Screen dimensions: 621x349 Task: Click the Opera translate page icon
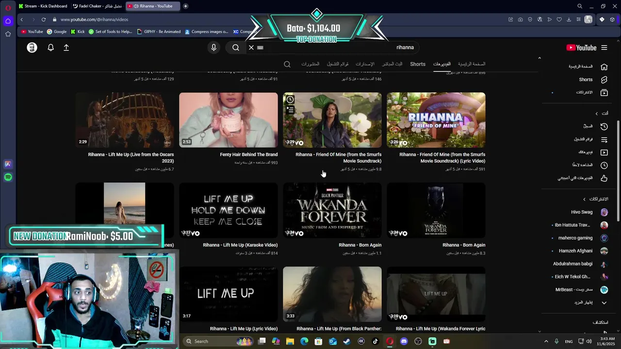click(x=539, y=19)
